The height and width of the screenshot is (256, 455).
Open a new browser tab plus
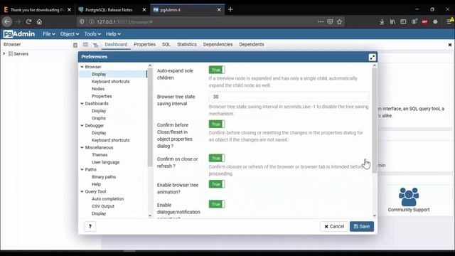click(x=230, y=9)
